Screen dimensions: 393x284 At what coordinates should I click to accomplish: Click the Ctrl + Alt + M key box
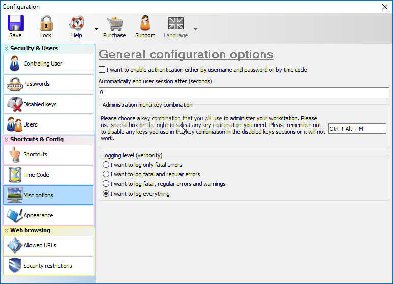pos(357,129)
